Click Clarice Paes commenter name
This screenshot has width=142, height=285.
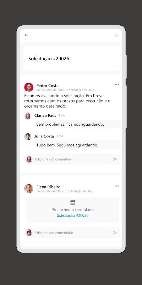point(45,115)
